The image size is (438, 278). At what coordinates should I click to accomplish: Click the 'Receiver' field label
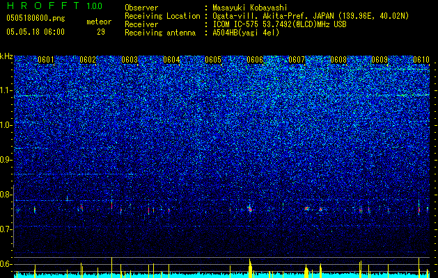pyautogui.click(x=141, y=24)
